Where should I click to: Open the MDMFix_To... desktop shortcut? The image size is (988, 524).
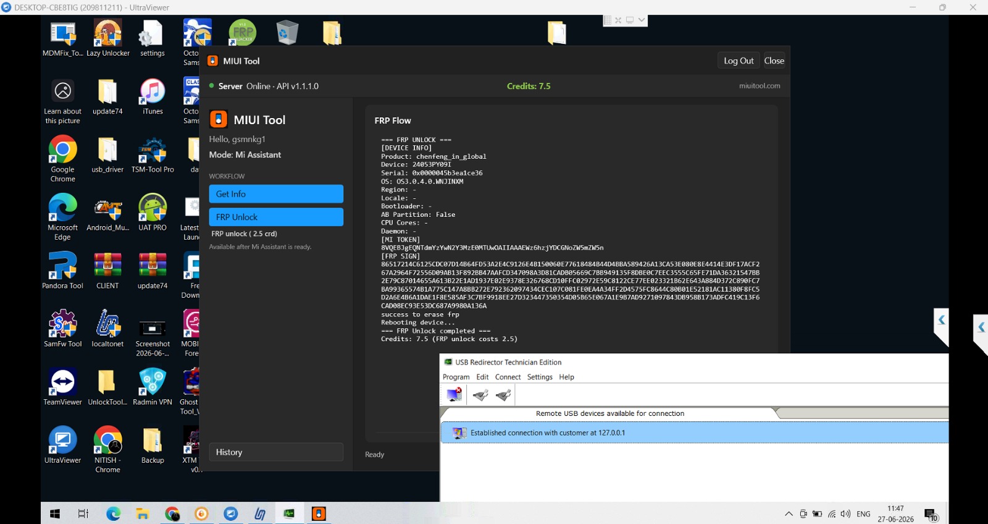click(62, 38)
